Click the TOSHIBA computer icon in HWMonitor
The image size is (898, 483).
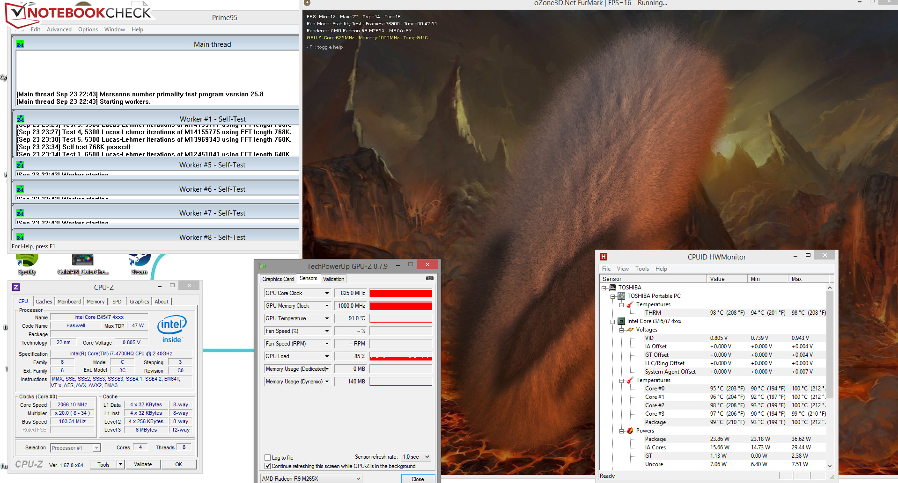tap(613, 288)
